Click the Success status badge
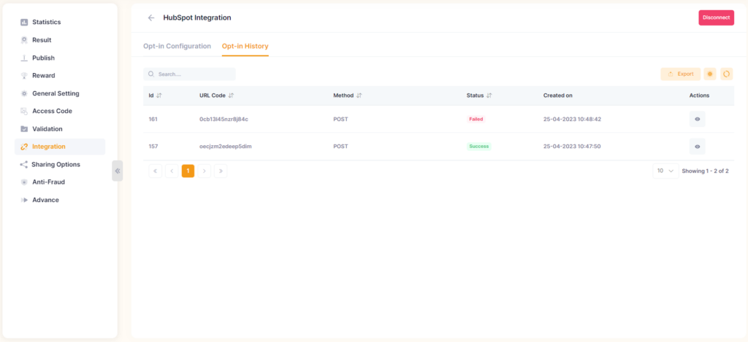The height and width of the screenshot is (342, 748). pyautogui.click(x=478, y=147)
